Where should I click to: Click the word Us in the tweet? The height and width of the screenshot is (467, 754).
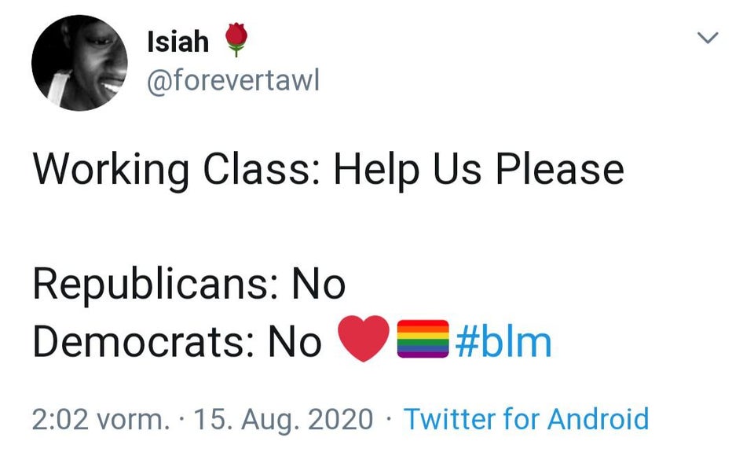pyautogui.click(x=454, y=167)
